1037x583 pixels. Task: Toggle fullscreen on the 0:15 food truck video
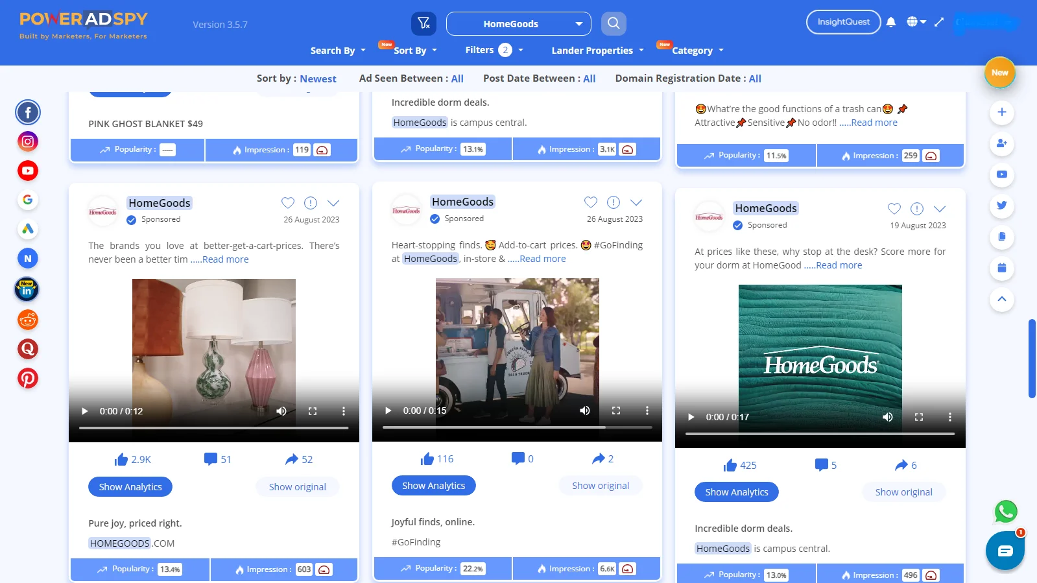(x=616, y=410)
